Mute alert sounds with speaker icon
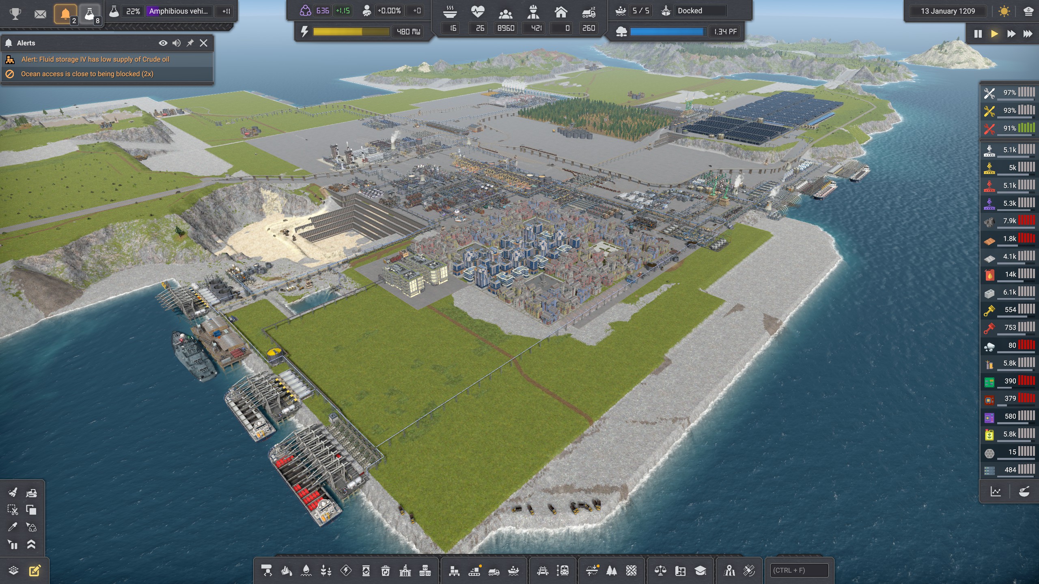The height and width of the screenshot is (584, 1039). (176, 43)
